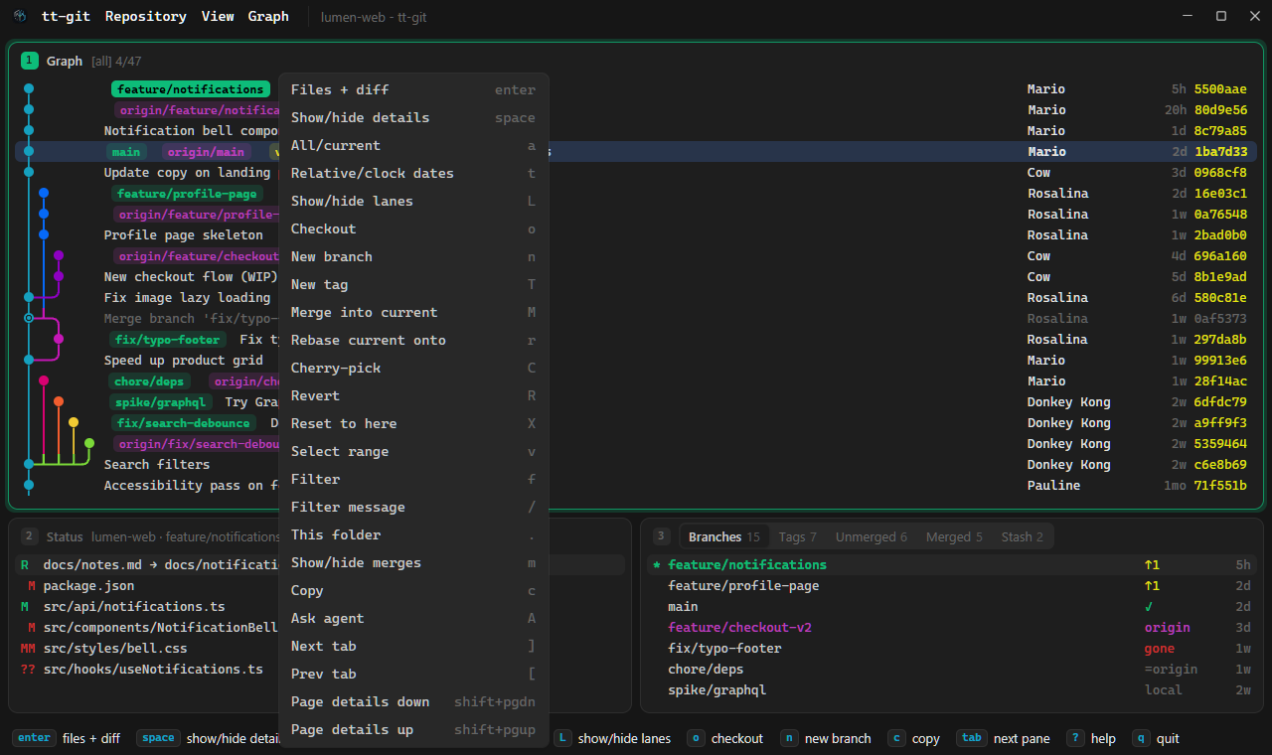The width and height of the screenshot is (1272, 755).
Task: Click 'Rebase current onto' menu item
Action: pos(413,340)
